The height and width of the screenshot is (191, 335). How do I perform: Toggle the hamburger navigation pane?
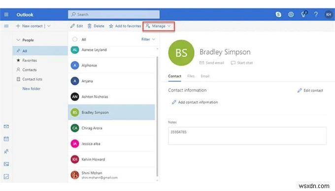[6, 26]
